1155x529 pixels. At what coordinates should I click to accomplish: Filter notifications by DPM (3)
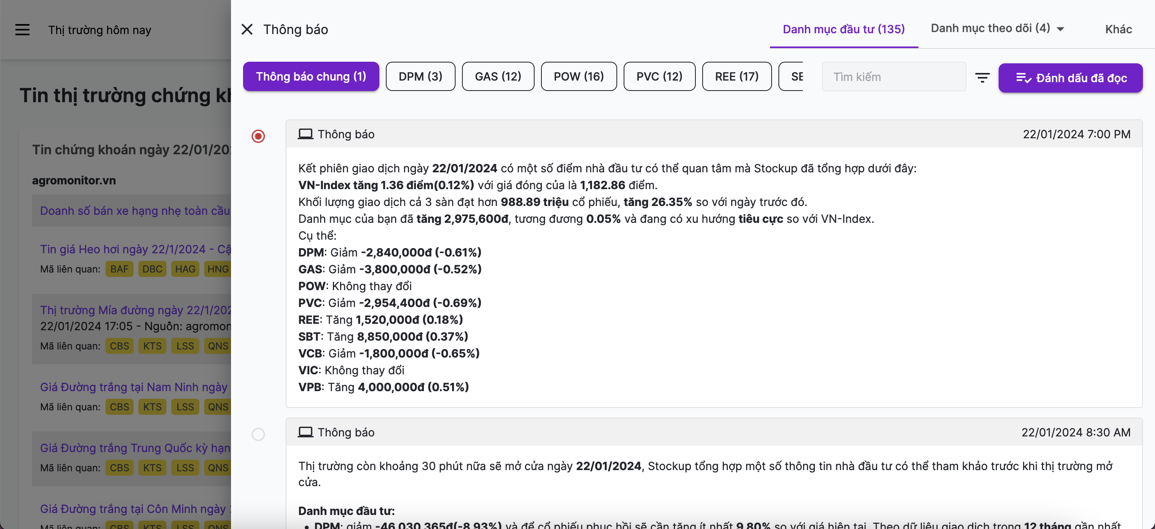[x=421, y=77]
